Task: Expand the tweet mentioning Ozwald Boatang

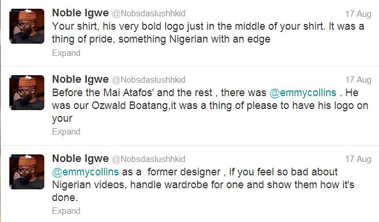Action: 66,132
